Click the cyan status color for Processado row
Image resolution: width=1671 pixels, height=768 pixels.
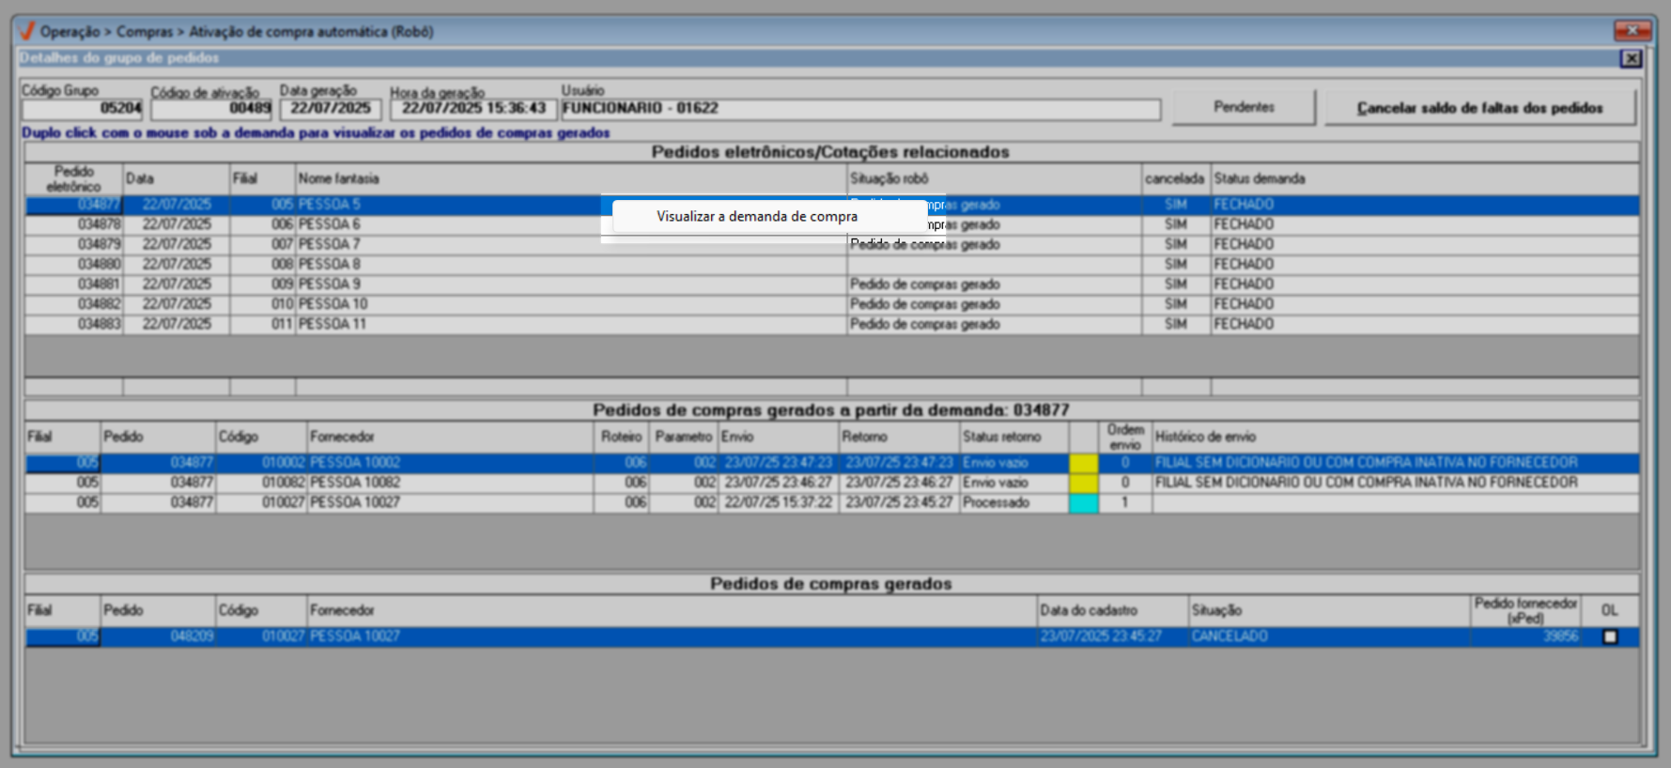point(1083,503)
